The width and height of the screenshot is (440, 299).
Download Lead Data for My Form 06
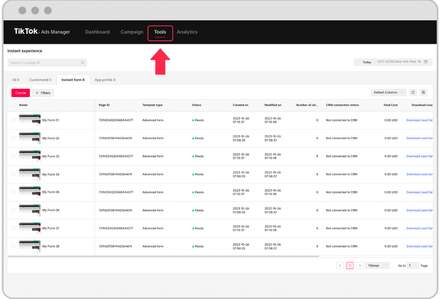click(419, 210)
